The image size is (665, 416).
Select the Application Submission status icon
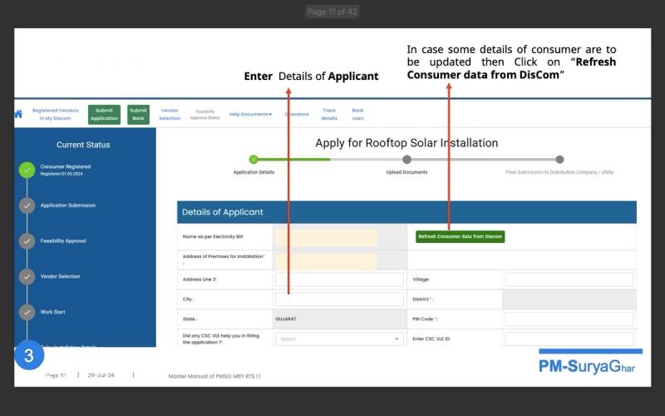[x=27, y=206]
